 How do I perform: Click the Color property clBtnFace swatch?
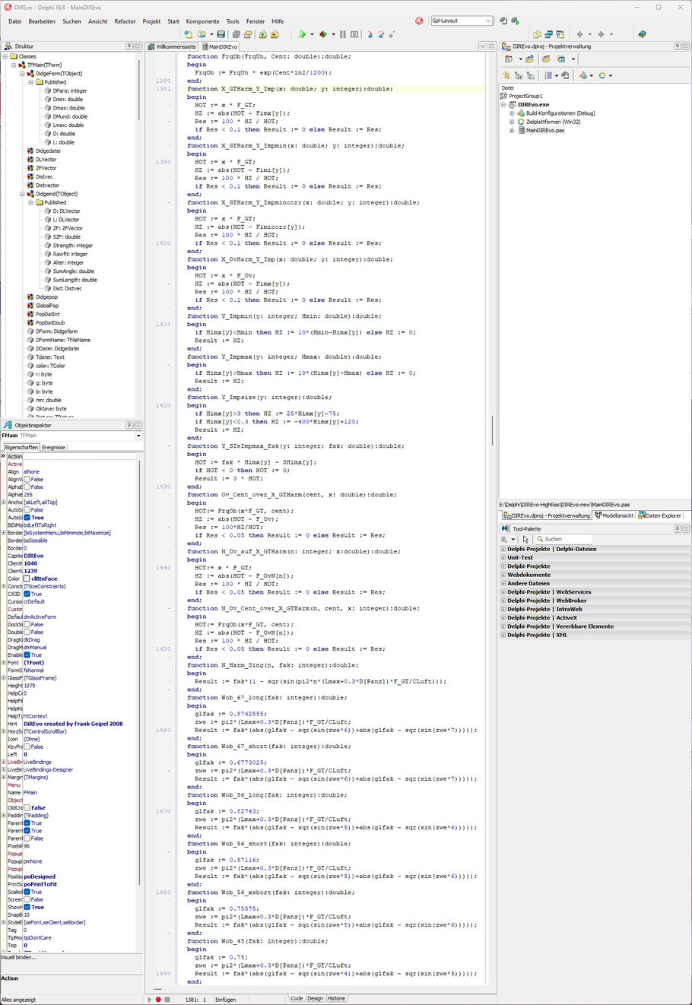pyautogui.click(x=27, y=579)
